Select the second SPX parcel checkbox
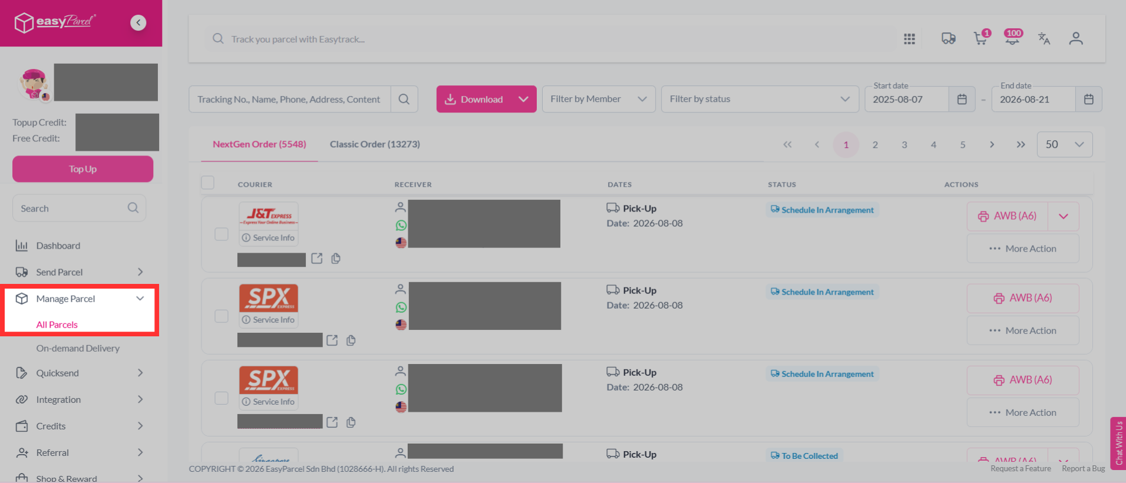Image resolution: width=1126 pixels, height=483 pixels. pos(222,398)
